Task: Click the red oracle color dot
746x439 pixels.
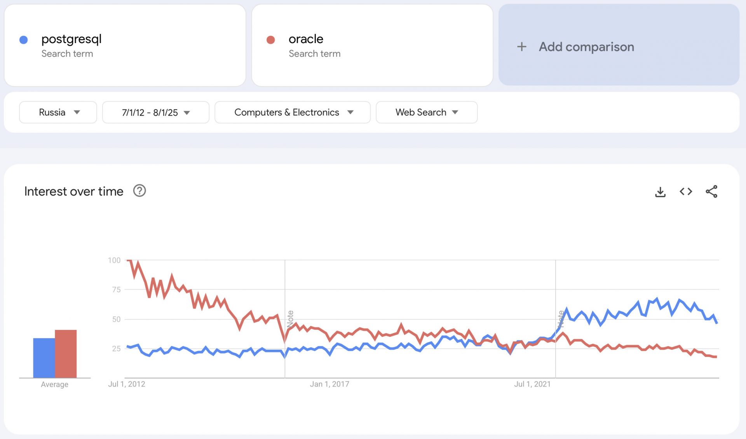Action: pyautogui.click(x=271, y=40)
